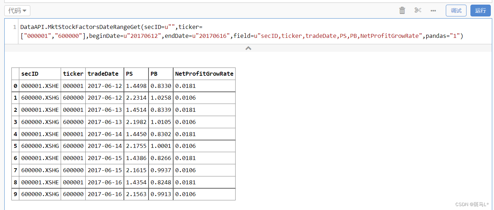Click ticker cell in row index 3
The image size is (494, 210).
click(x=73, y=122)
